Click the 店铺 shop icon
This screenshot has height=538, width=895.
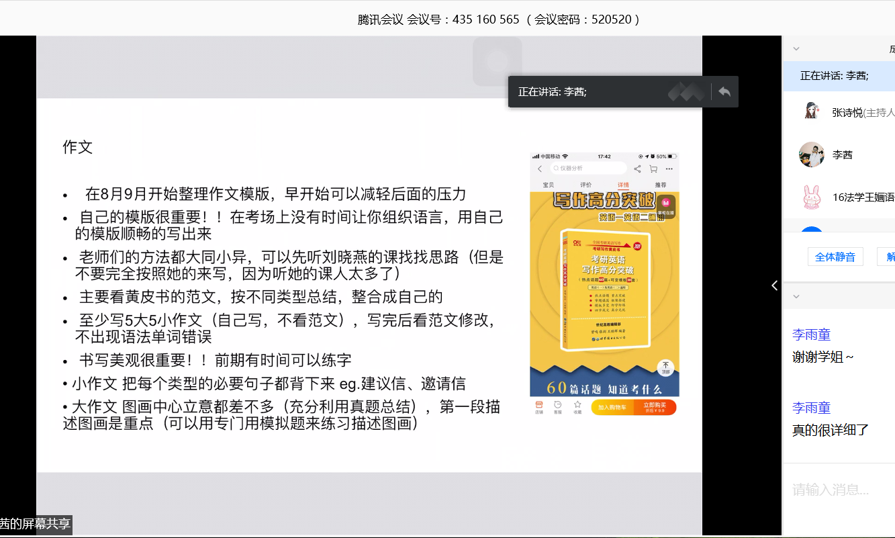(538, 407)
